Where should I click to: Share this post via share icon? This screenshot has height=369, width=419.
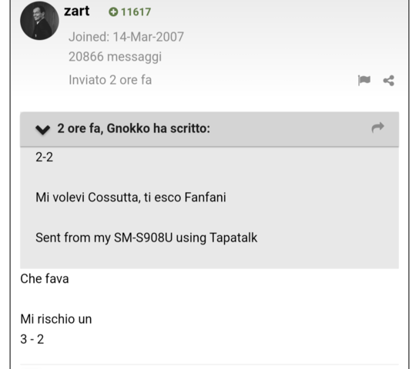click(389, 81)
